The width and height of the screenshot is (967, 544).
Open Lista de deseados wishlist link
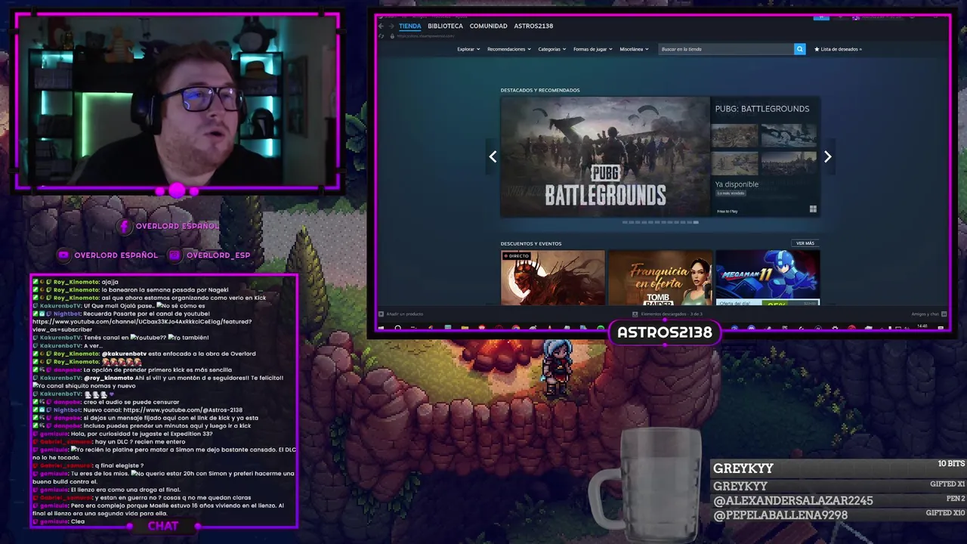click(838, 49)
